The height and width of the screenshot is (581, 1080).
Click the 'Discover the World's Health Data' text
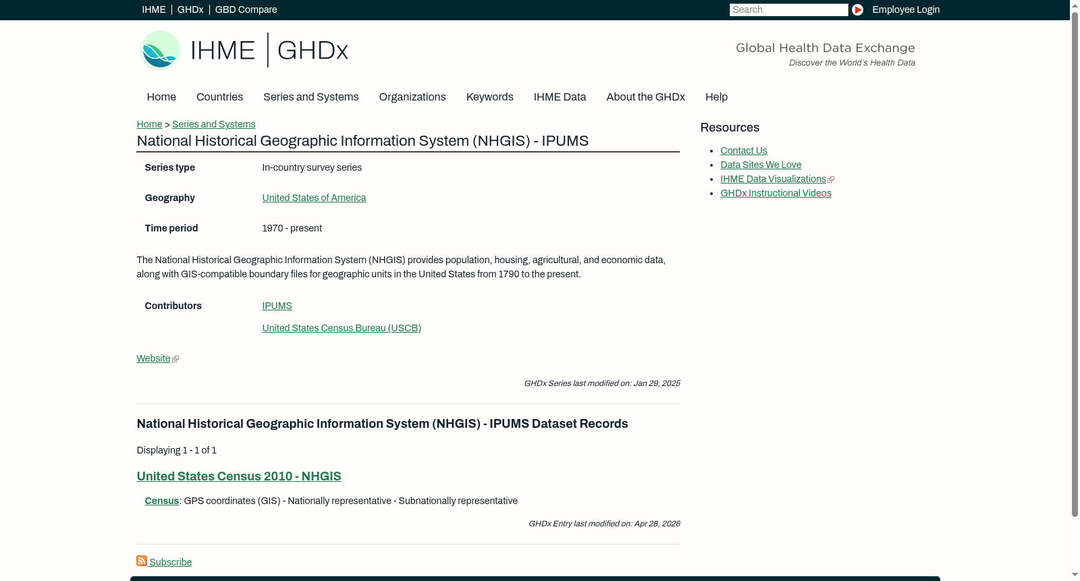(x=852, y=63)
